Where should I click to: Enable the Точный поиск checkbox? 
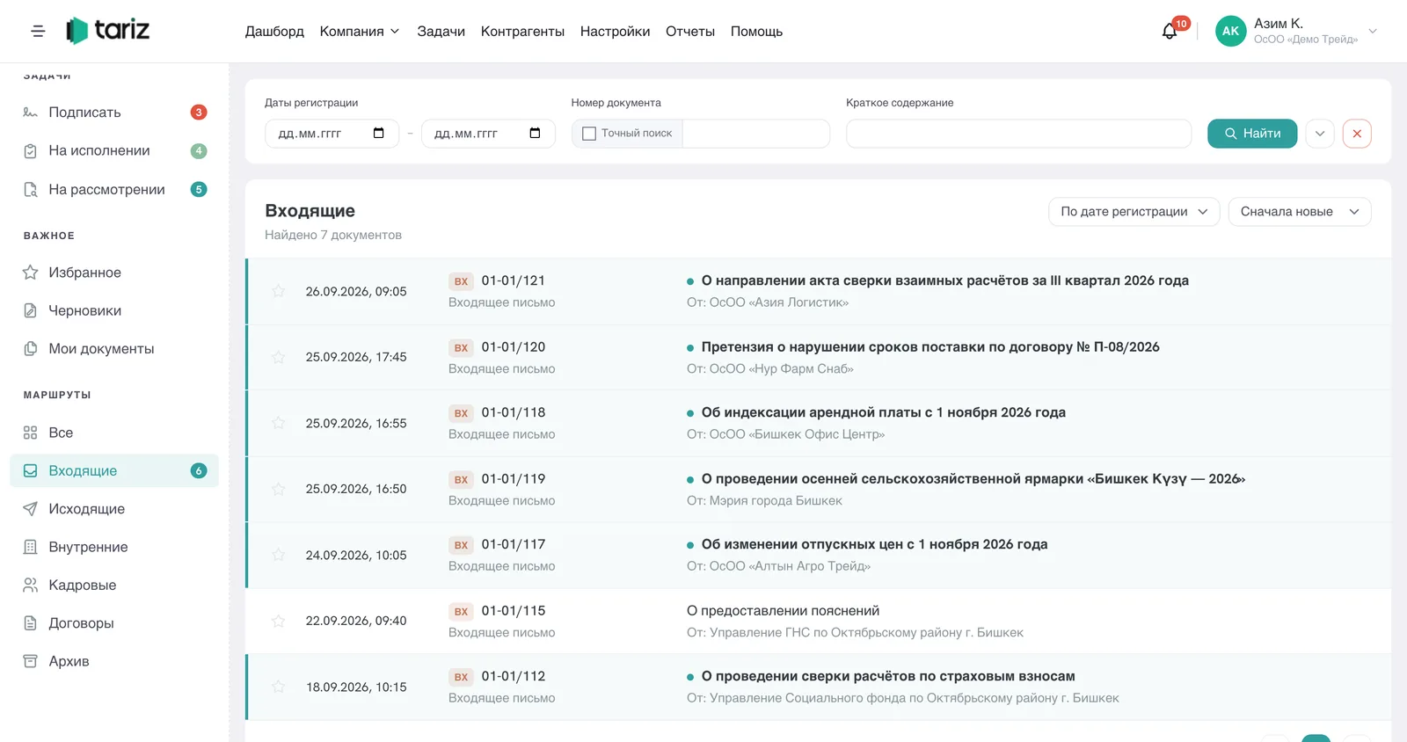[589, 134]
